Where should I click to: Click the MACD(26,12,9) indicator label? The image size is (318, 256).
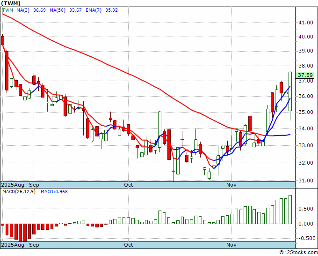pyautogui.click(x=19, y=192)
